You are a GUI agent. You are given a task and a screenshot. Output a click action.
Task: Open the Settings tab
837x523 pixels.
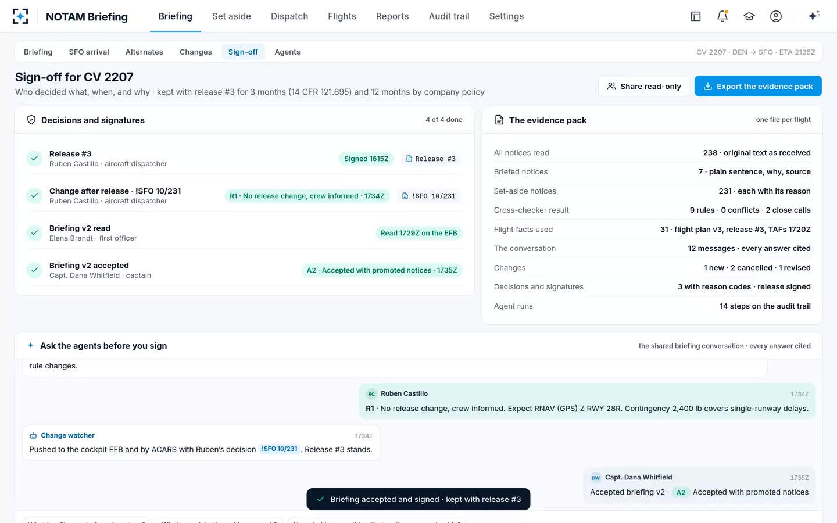click(x=506, y=16)
